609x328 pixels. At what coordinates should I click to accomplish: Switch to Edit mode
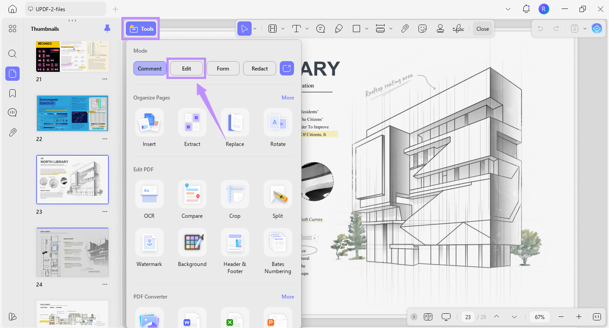click(x=186, y=68)
